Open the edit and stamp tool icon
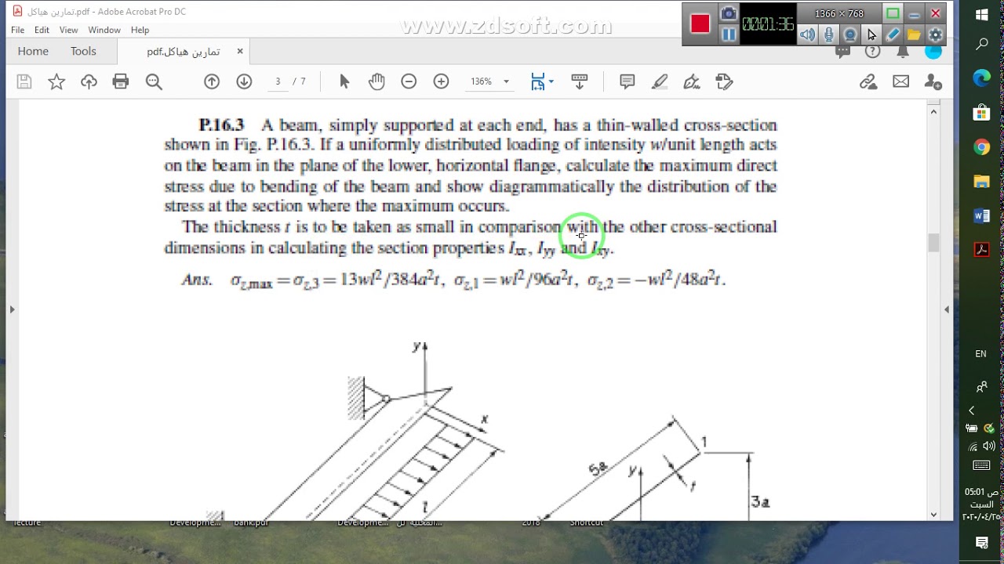This screenshot has height=564, width=1004. pos(724,81)
